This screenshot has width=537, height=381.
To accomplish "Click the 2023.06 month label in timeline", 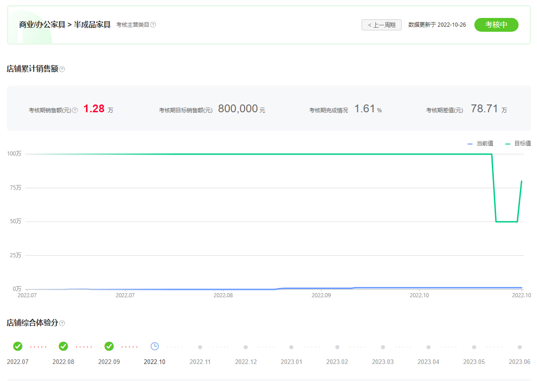I will pos(519,362).
